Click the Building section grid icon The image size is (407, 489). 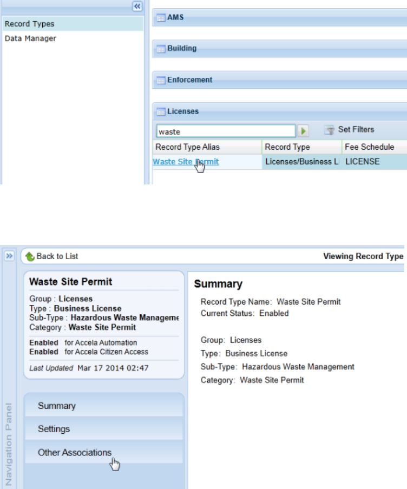pyautogui.click(x=161, y=49)
